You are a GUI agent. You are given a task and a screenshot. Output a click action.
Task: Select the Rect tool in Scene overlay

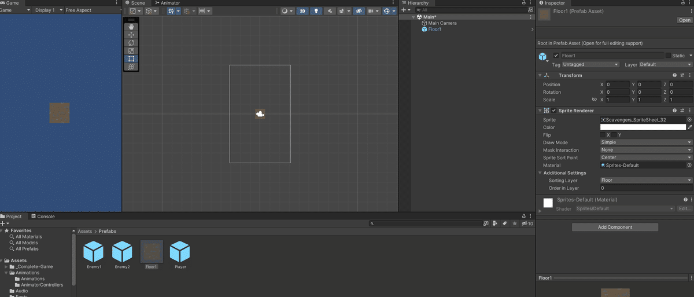(x=131, y=59)
